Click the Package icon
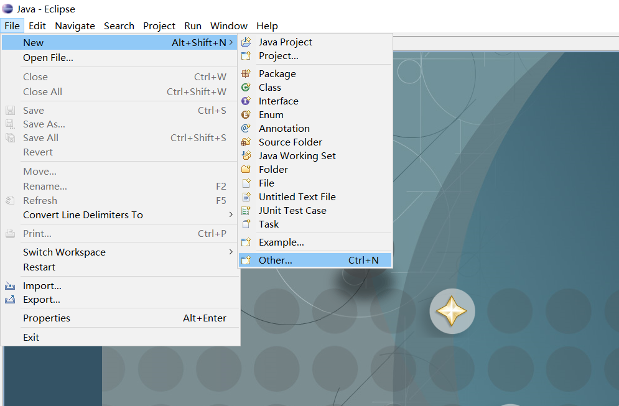The width and height of the screenshot is (619, 406). pyautogui.click(x=246, y=73)
